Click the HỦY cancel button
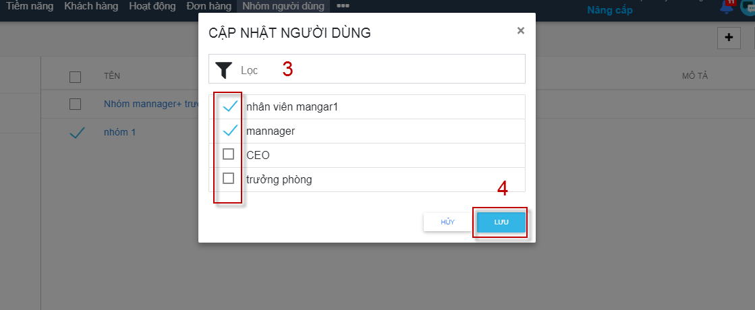Viewport: 755px width, 310px height. coord(447,222)
